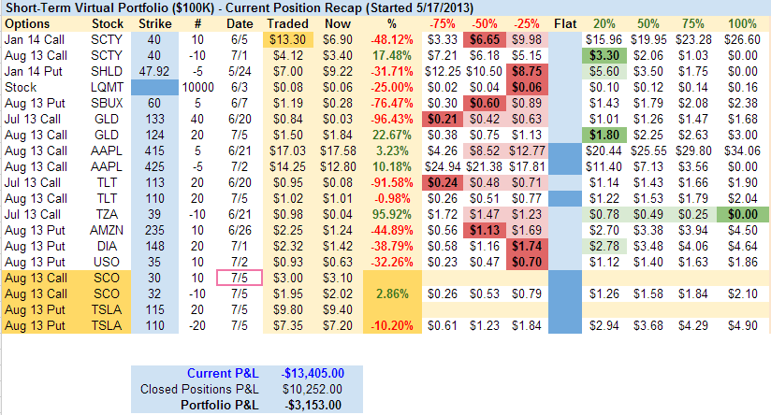Select the red $0.21 cell in GLD row
Screen dimensions: 771x415
click(444, 119)
